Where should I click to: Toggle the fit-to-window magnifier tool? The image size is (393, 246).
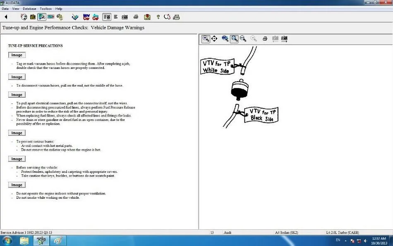(x=234, y=39)
